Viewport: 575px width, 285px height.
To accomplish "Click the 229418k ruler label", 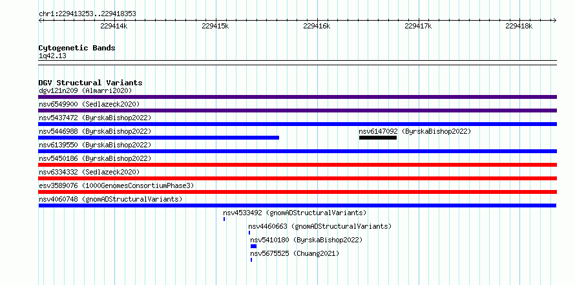I will [519, 26].
